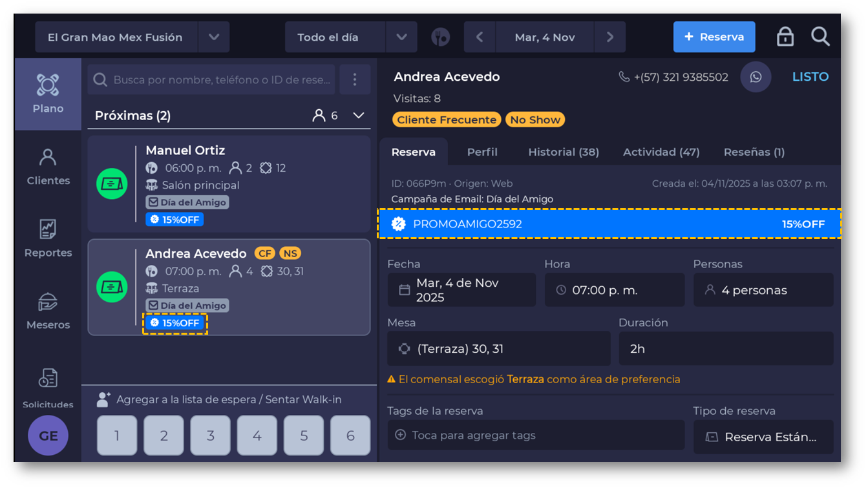Open the Duración 2h selector
868x493 pixels.
(726, 349)
